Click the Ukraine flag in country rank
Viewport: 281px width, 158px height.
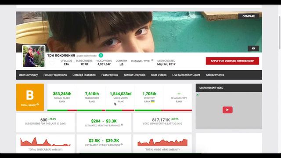coord(153,101)
